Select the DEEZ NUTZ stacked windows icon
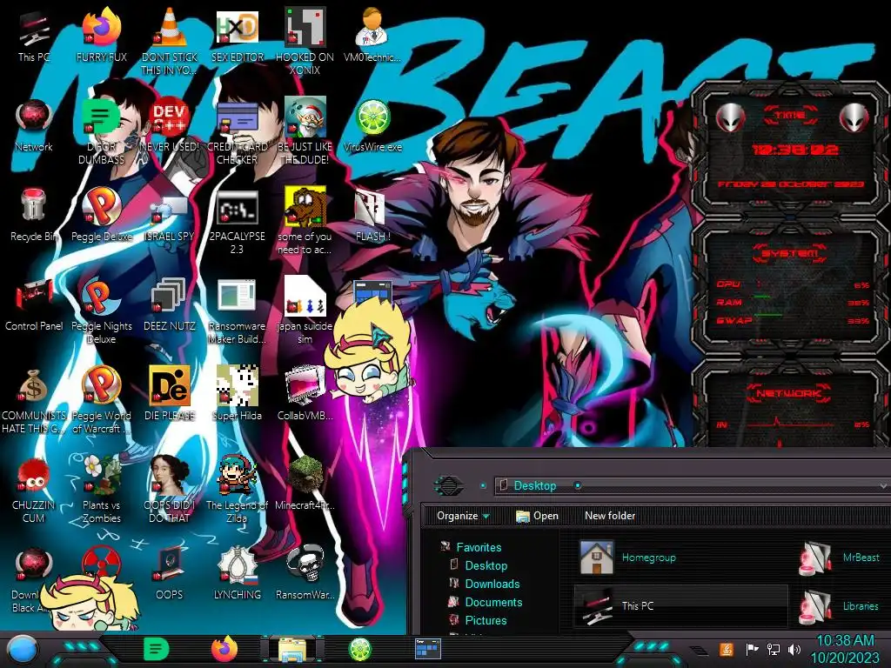The height and width of the screenshot is (668, 891). [170, 305]
